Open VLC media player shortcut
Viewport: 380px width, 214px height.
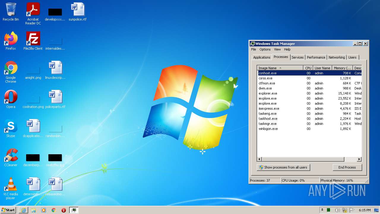pos(11,188)
